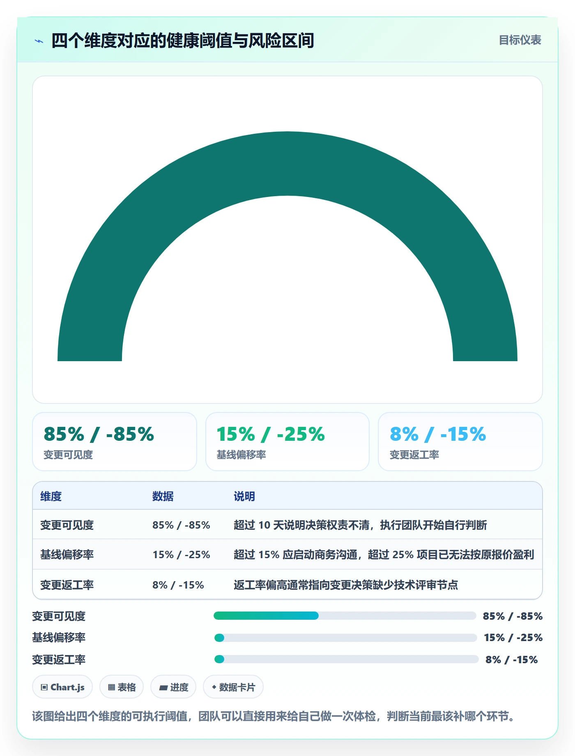Viewport: 575px width, 756px height.
Task: Select the 表格 tag chip
Action: click(x=122, y=687)
